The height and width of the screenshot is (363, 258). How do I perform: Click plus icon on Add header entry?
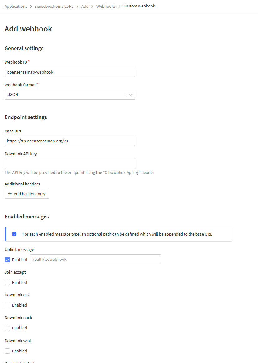10,194
